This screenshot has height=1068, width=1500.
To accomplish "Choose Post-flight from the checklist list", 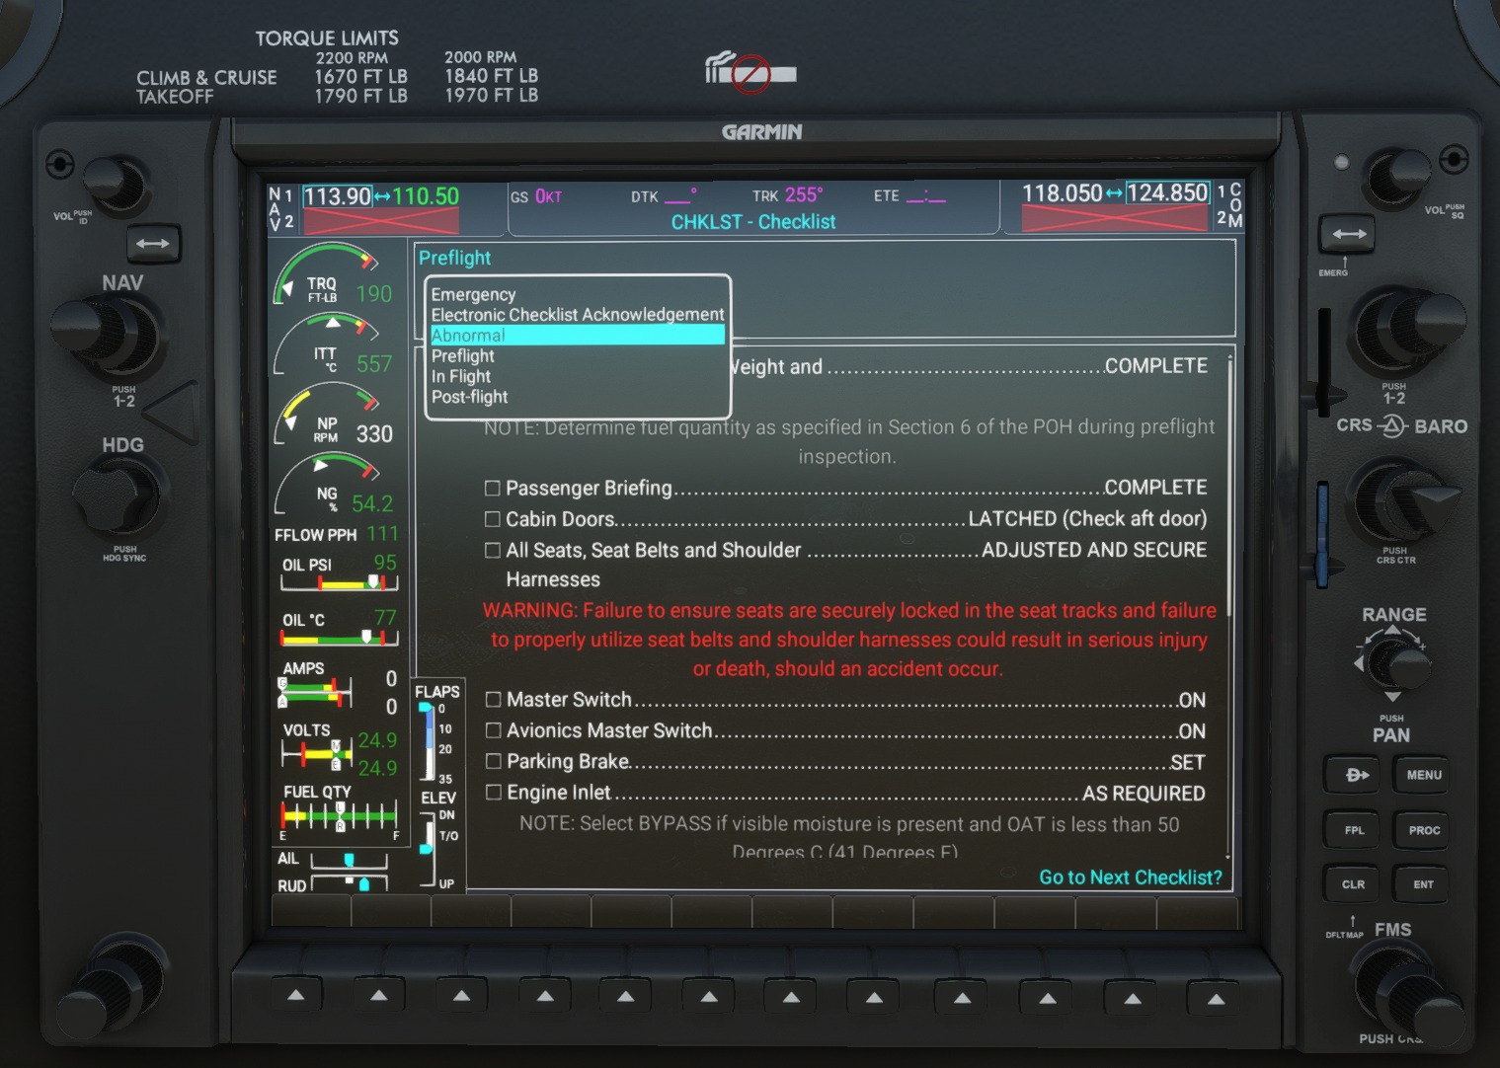I will pos(469,397).
